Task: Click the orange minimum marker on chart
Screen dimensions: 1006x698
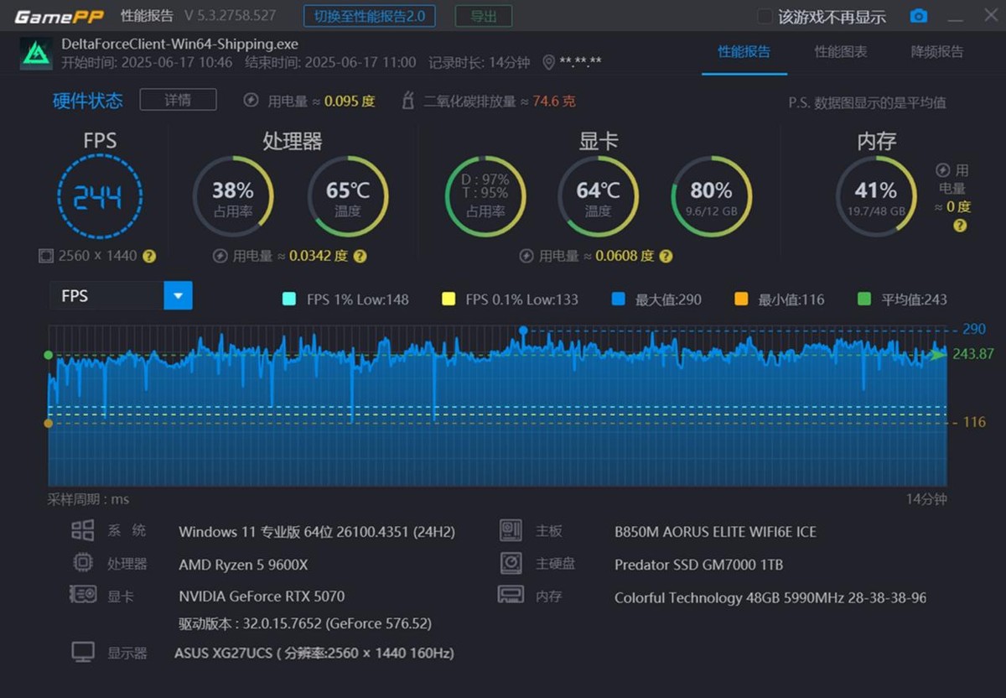Action: point(48,424)
